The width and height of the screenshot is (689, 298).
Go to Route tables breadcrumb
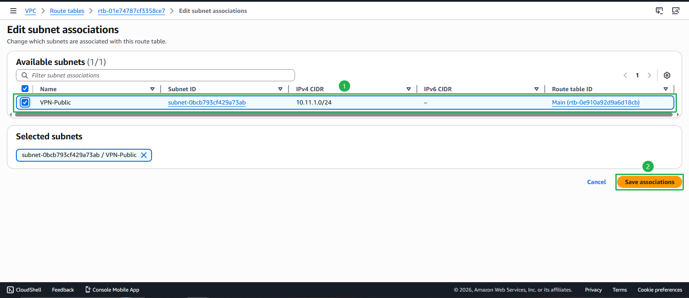coord(67,11)
